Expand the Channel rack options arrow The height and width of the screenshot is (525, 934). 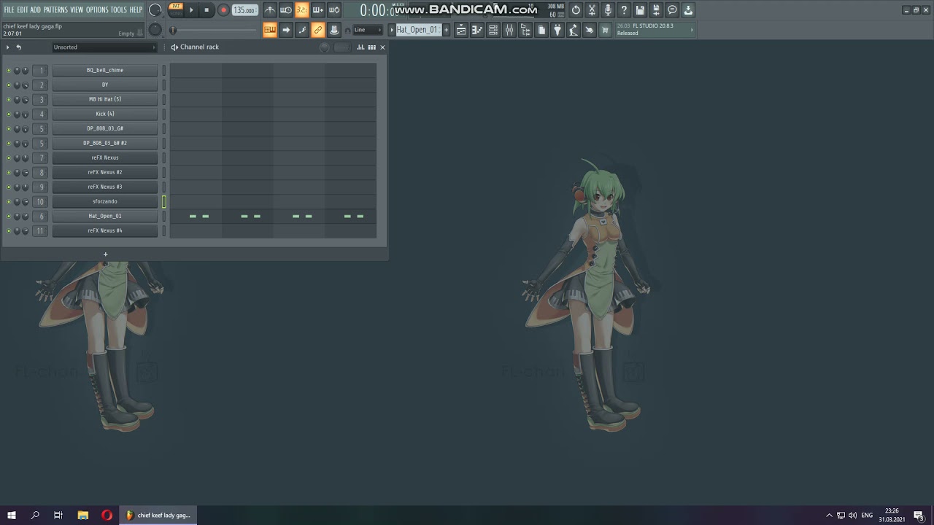(x=8, y=47)
